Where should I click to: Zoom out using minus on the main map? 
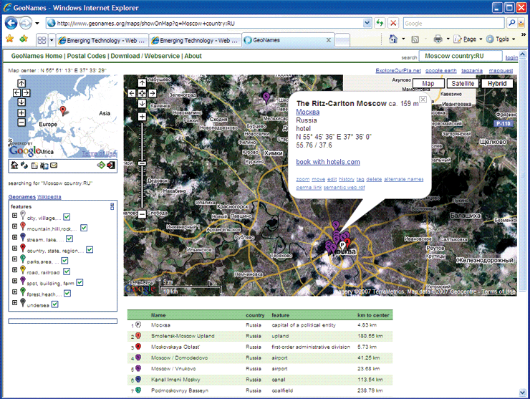point(142,214)
